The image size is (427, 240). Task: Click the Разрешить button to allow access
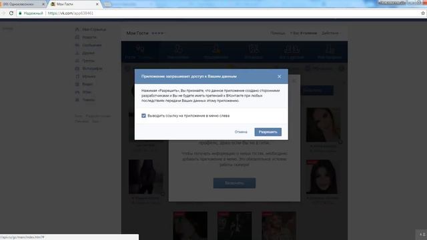(x=268, y=132)
